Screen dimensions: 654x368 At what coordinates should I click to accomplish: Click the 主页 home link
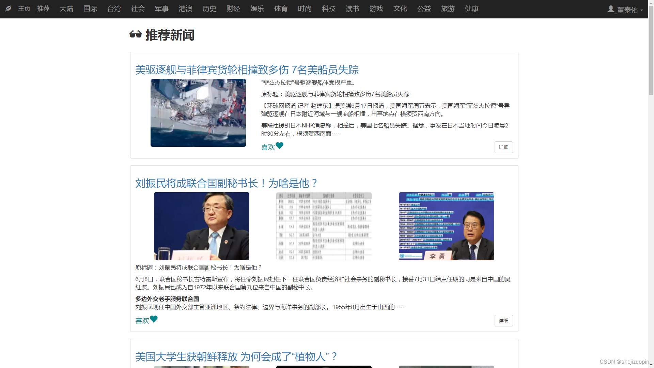(x=24, y=9)
